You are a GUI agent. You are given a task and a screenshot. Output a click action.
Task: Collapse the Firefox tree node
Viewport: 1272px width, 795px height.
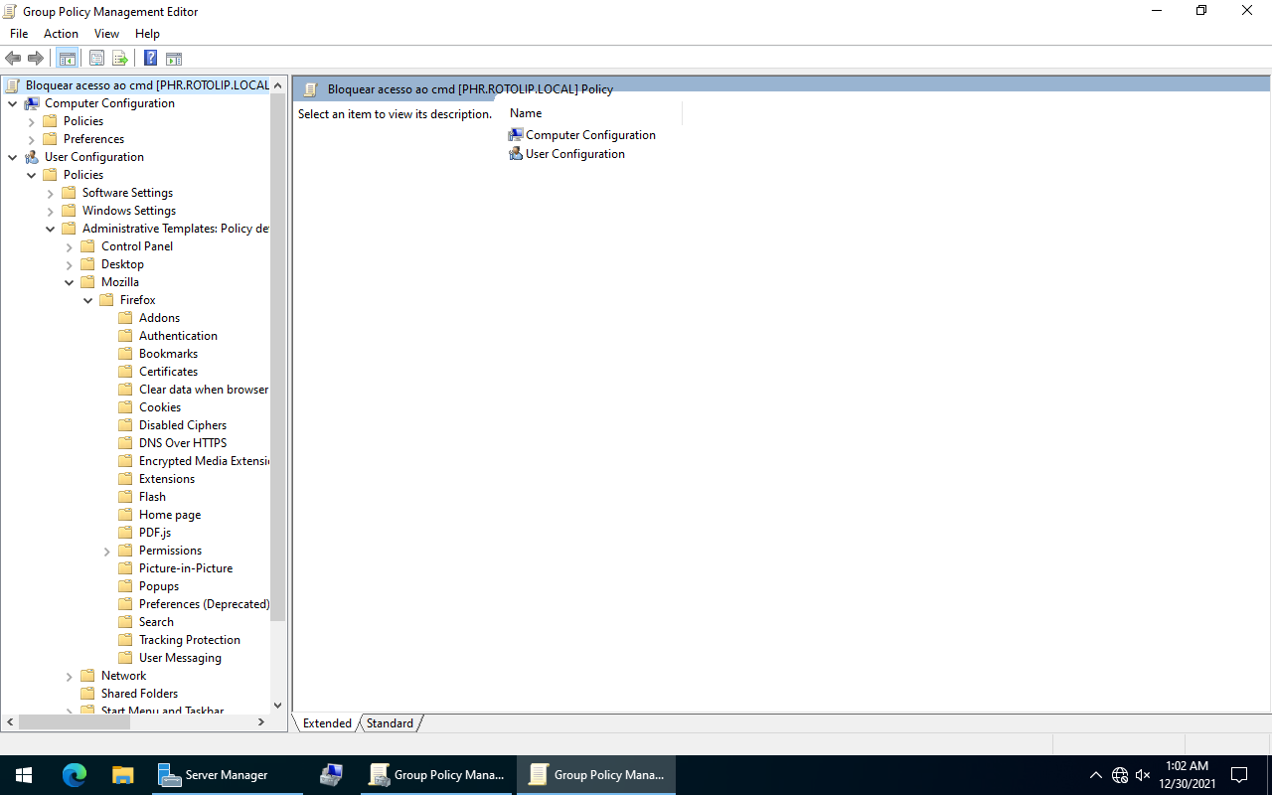[88, 300]
